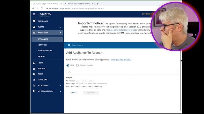Collapse the Appliances menu chevron
Viewport: 204px width, 114px height.
coord(60,33)
